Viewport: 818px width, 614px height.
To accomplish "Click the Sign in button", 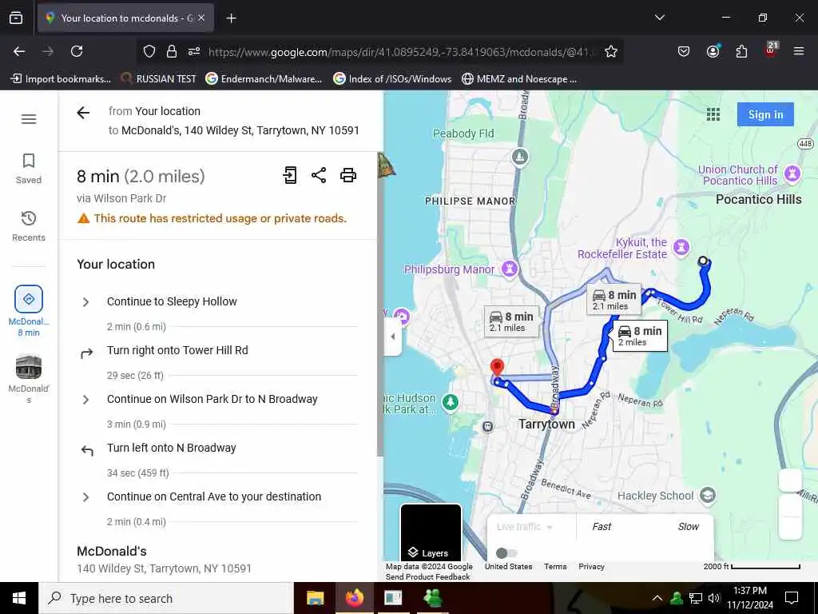I will point(765,114).
